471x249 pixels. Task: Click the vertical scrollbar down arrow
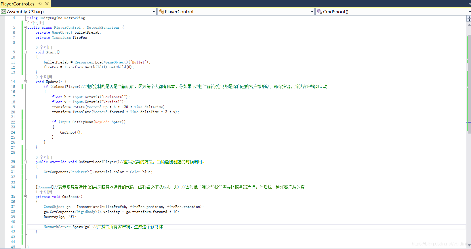click(x=469, y=246)
